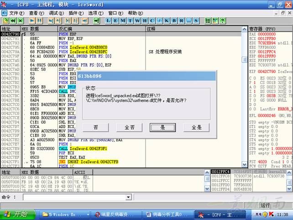Show Run trace ellipsis button

point(188,21)
